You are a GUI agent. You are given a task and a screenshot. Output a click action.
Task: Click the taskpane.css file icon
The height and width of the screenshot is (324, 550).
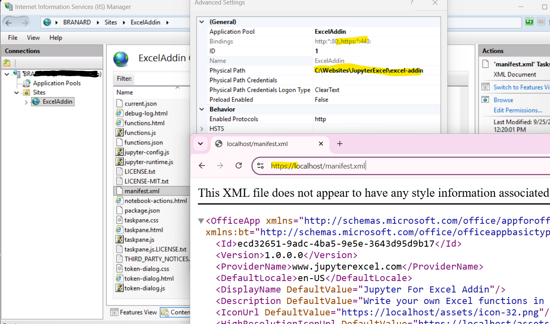coord(119,220)
